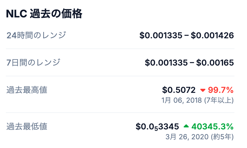Click the 7日間のレンジ label
247x148 pixels.
[x=33, y=62]
